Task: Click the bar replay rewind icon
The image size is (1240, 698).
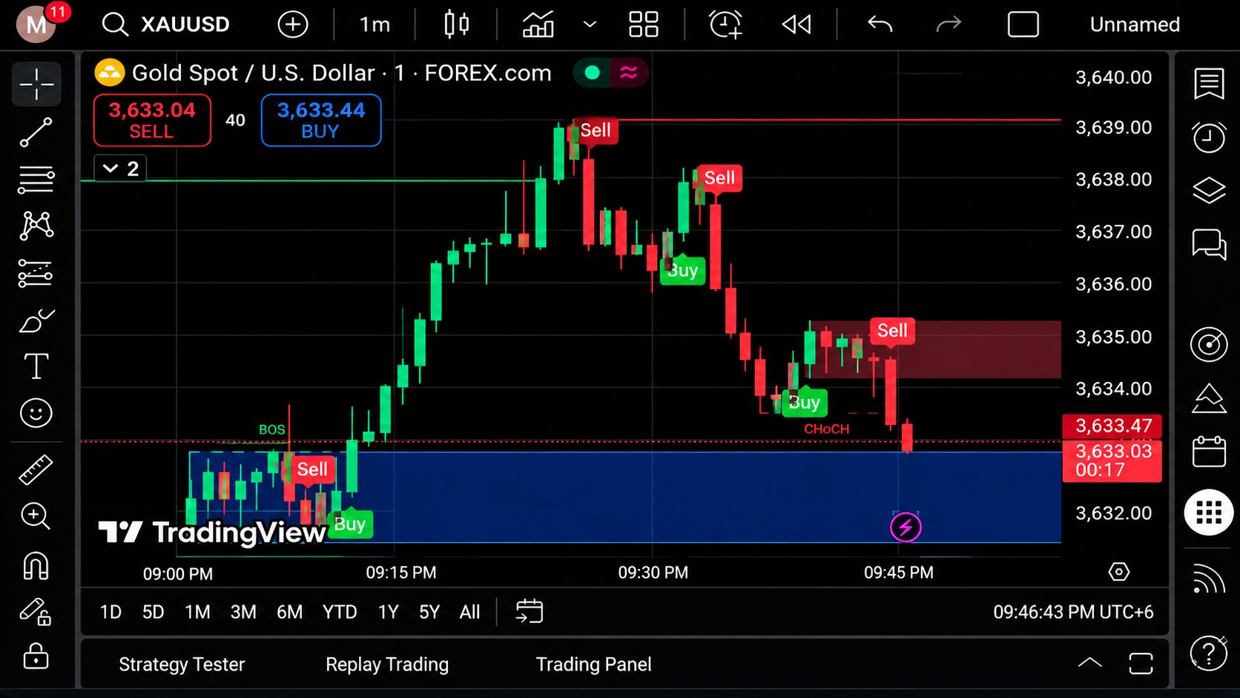Action: (x=797, y=24)
